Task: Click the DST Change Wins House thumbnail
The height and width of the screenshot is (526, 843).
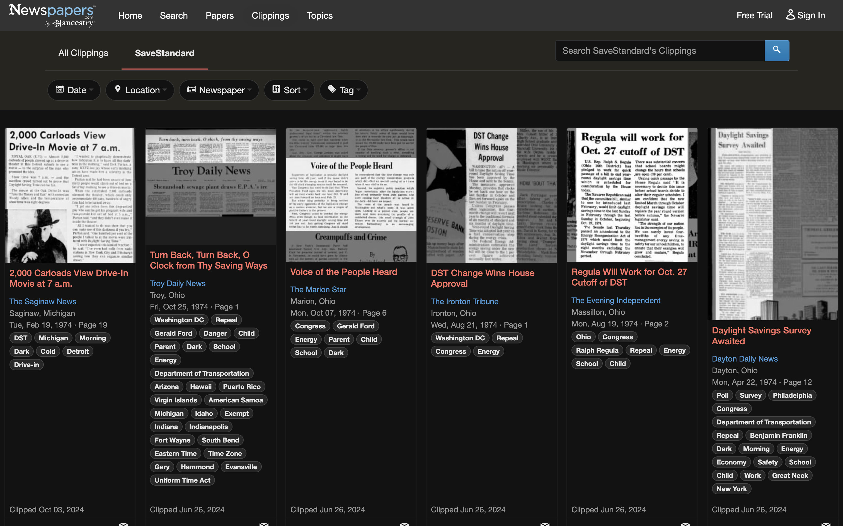Action: pyautogui.click(x=491, y=195)
